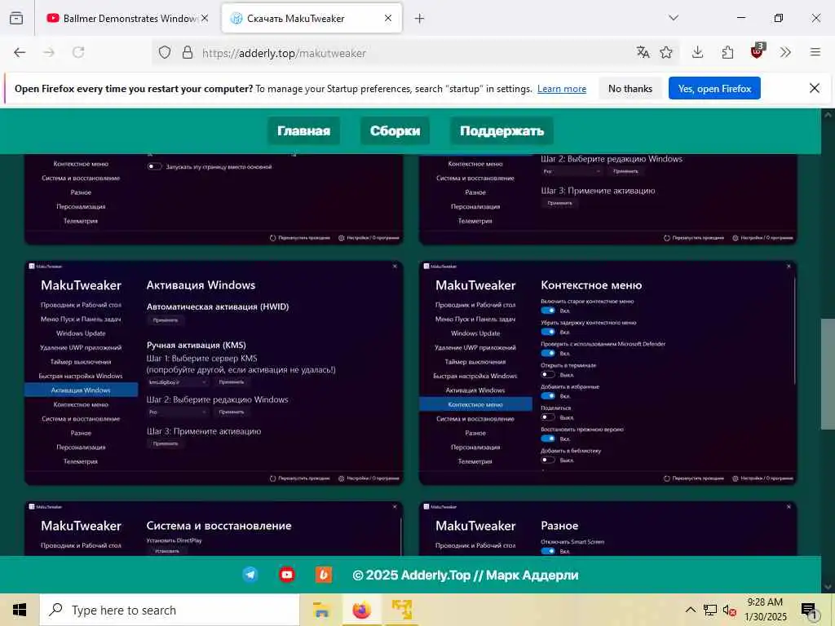835x626 pixels.
Task: Click the muted volume tray icon
Action: point(730,610)
